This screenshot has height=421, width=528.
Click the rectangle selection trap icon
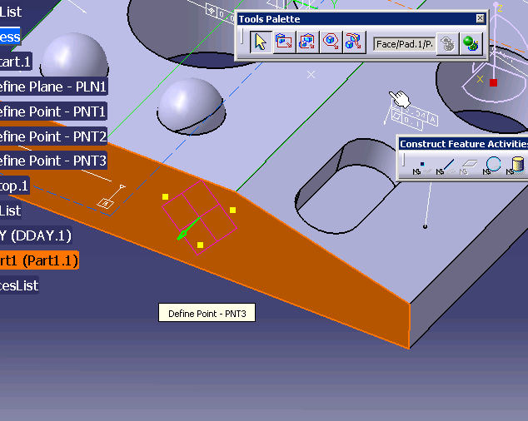(284, 42)
